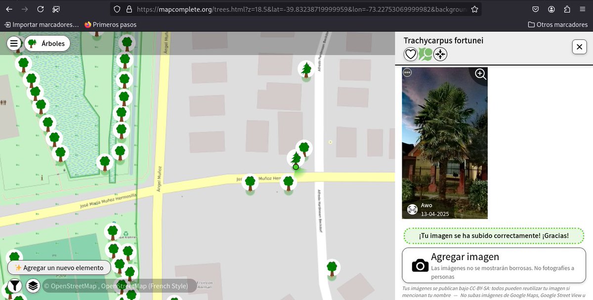Select tree marker above 'José' street label
This screenshot has width=593, height=300.
click(250, 183)
